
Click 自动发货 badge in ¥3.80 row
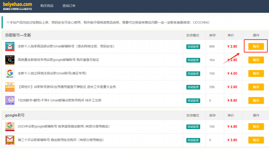pos(193,140)
